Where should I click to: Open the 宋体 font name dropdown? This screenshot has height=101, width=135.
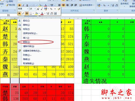(x=28, y=9)
